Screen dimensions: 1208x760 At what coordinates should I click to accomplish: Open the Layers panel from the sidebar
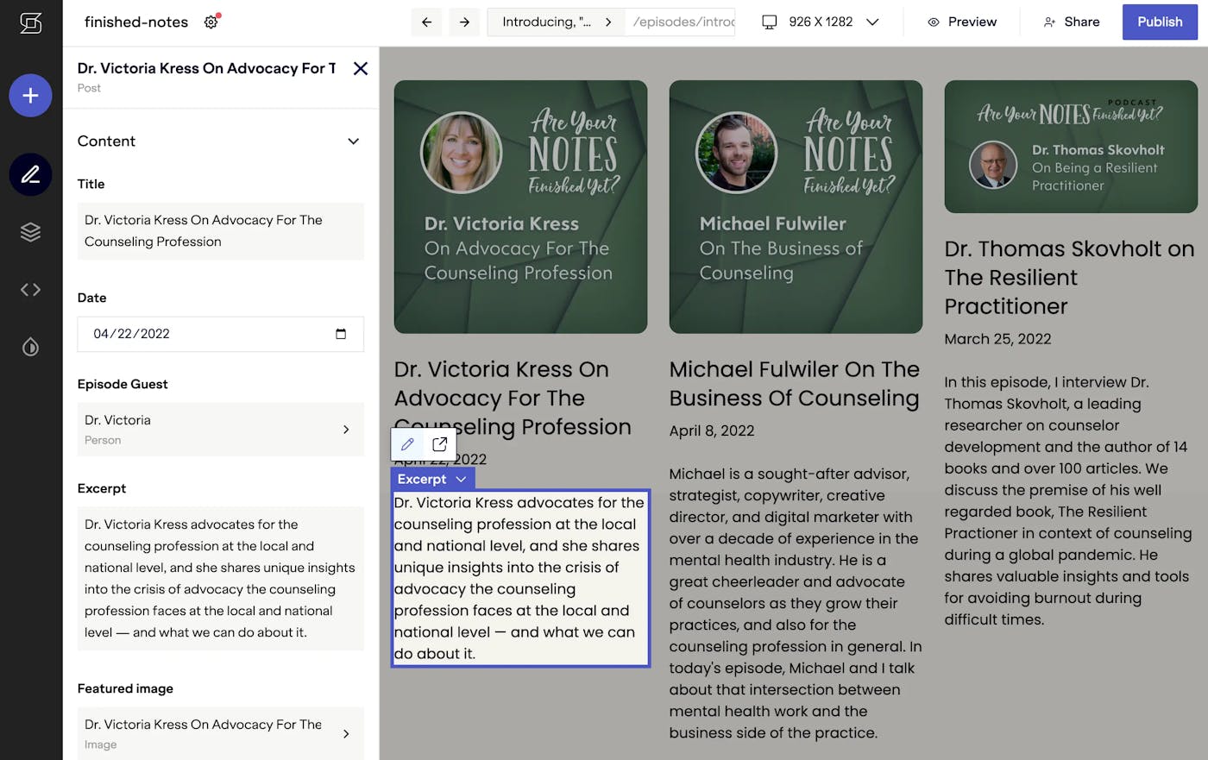[x=30, y=231]
